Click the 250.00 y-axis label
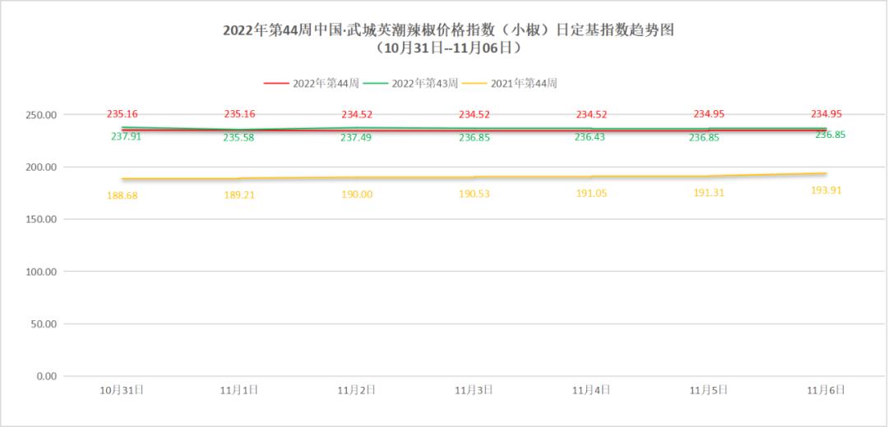Viewport: 888px width, 427px height. pos(42,115)
